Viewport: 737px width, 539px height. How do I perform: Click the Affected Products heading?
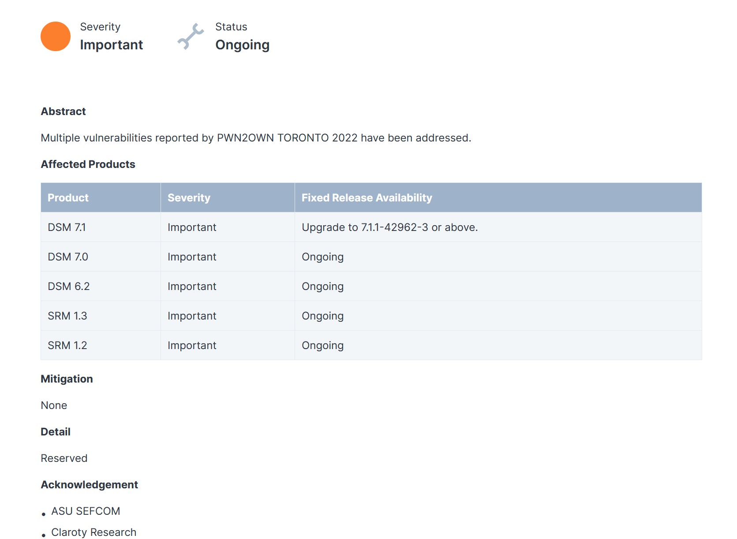tap(88, 164)
